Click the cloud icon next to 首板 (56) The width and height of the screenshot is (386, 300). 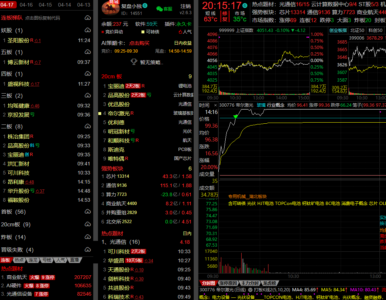[x=87, y=212]
